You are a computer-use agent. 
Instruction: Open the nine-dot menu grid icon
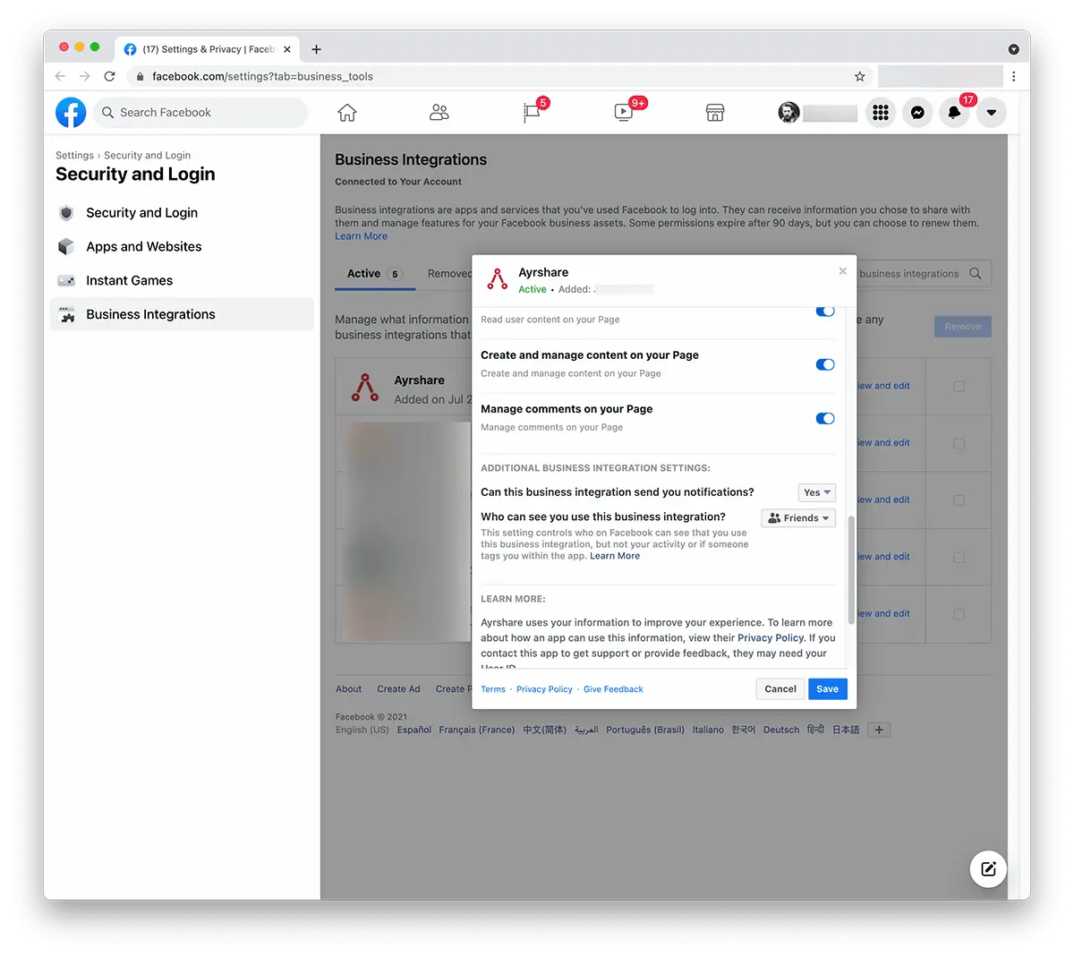coord(881,113)
